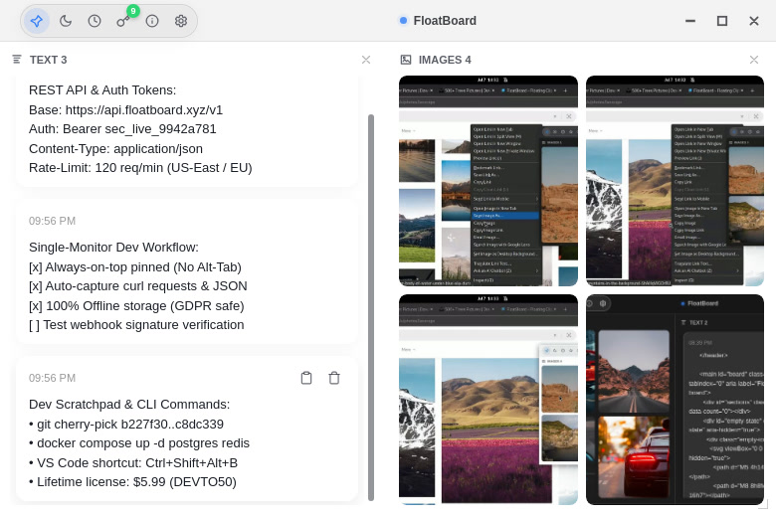This screenshot has height=517, width=776.
Task: Click 09:56 PM timestamp above Single-Monitor note
Action: [52, 221]
